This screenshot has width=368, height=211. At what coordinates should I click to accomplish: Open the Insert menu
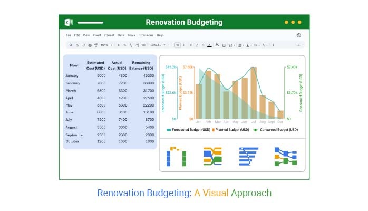[x=97, y=35]
